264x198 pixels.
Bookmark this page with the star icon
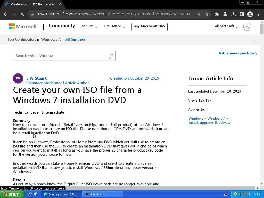point(207,14)
